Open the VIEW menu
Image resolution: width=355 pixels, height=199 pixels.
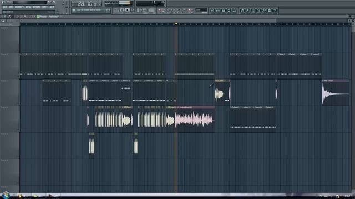tap(28, 7)
